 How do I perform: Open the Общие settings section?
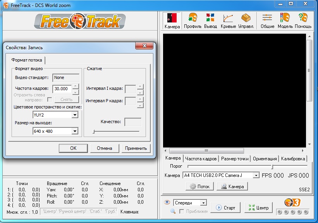pos(267,21)
